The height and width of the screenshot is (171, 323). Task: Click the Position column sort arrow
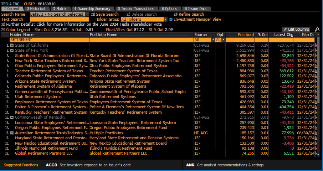[x=253, y=35]
